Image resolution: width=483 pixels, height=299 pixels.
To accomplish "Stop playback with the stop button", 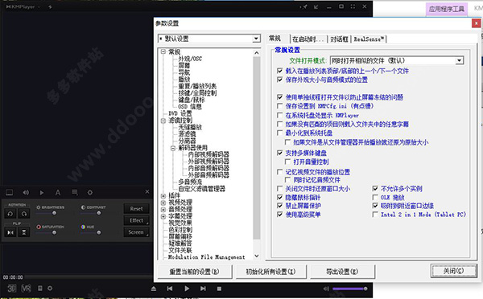I will (x=219, y=289).
